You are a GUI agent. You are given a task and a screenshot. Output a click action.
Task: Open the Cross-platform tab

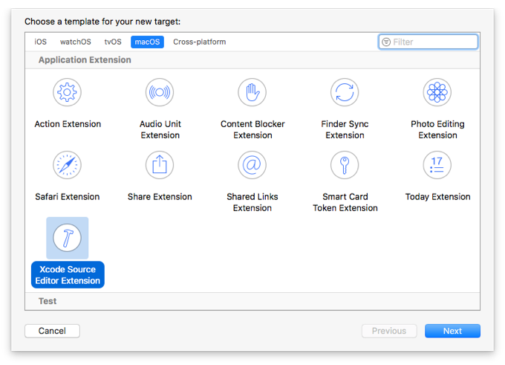[x=199, y=42]
